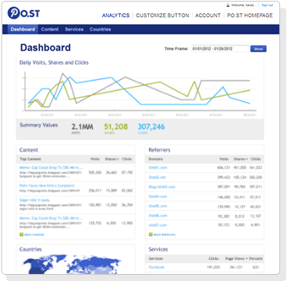Open PO.ST HOMEPAGE in top navigation
The width and height of the screenshot is (287, 281).
[250, 16]
